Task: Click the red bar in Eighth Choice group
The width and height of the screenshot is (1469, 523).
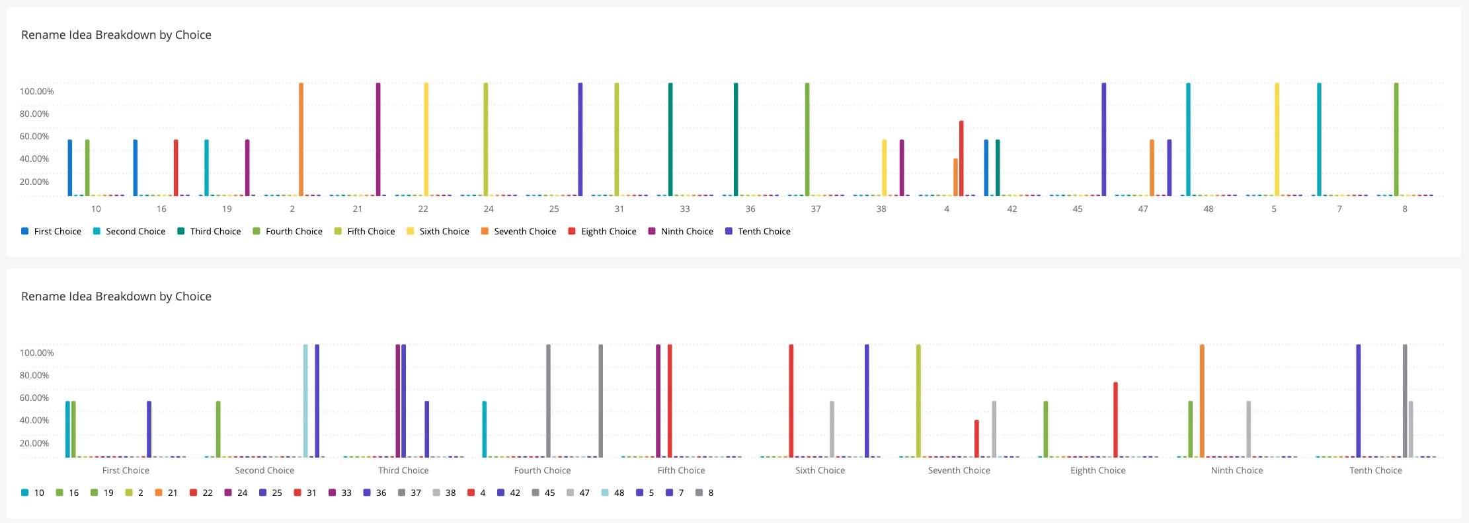Action: pos(1115,420)
